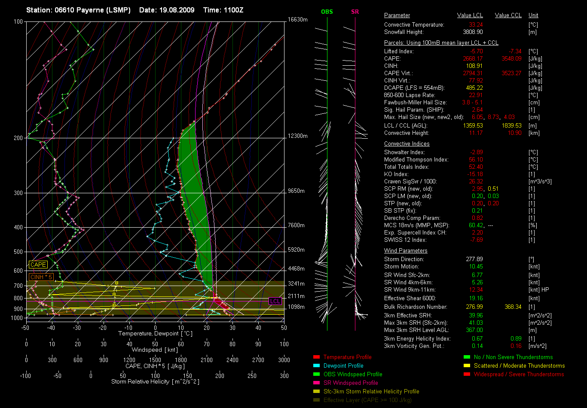
Task: Click the green OBS Windspeed Profile swatch
Action: (317, 375)
